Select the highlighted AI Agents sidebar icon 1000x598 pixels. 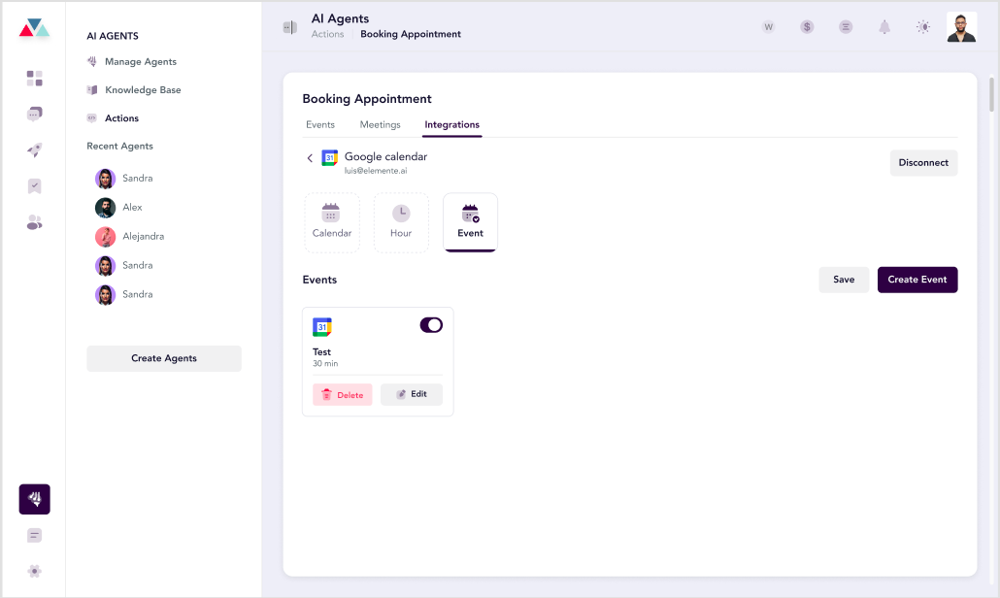pos(34,499)
